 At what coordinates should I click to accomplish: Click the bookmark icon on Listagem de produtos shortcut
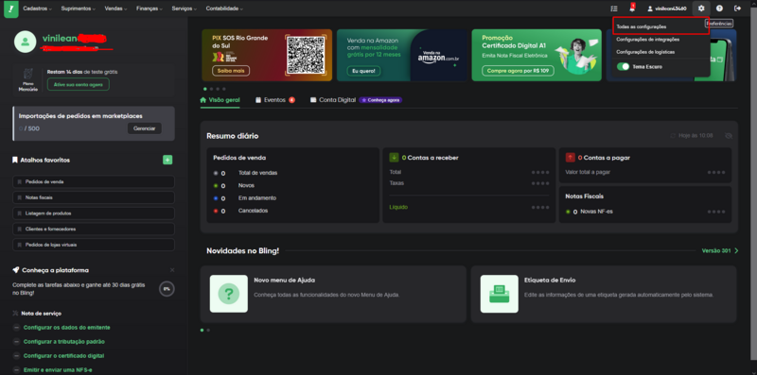20,213
